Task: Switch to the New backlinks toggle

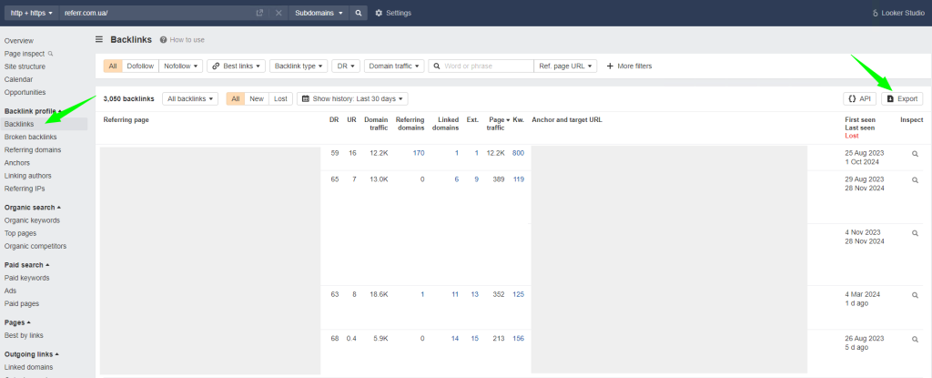Action: [x=257, y=98]
